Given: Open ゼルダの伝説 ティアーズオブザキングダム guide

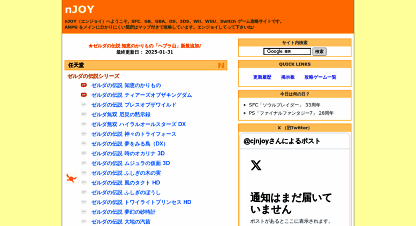Looking at the screenshot, I should click(141, 95).
